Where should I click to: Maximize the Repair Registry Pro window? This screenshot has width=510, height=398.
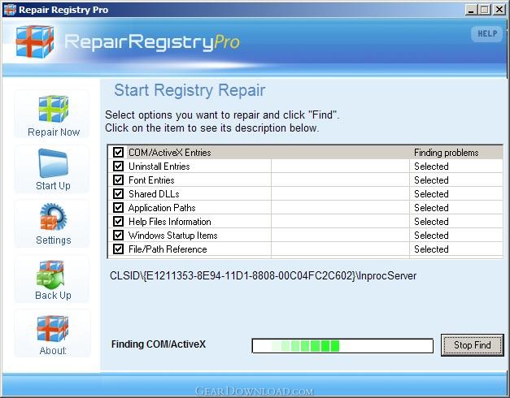click(x=484, y=10)
